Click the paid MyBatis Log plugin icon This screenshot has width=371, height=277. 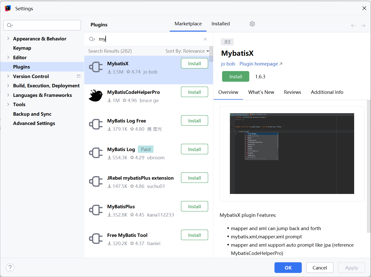click(x=96, y=153)
